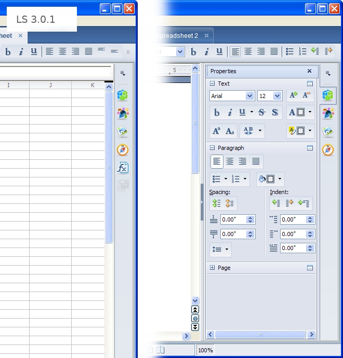The height and width of the screenshot is (358, 343).
Task: Click the numbered list icon in right window toolbar
Action: (302, 51)
